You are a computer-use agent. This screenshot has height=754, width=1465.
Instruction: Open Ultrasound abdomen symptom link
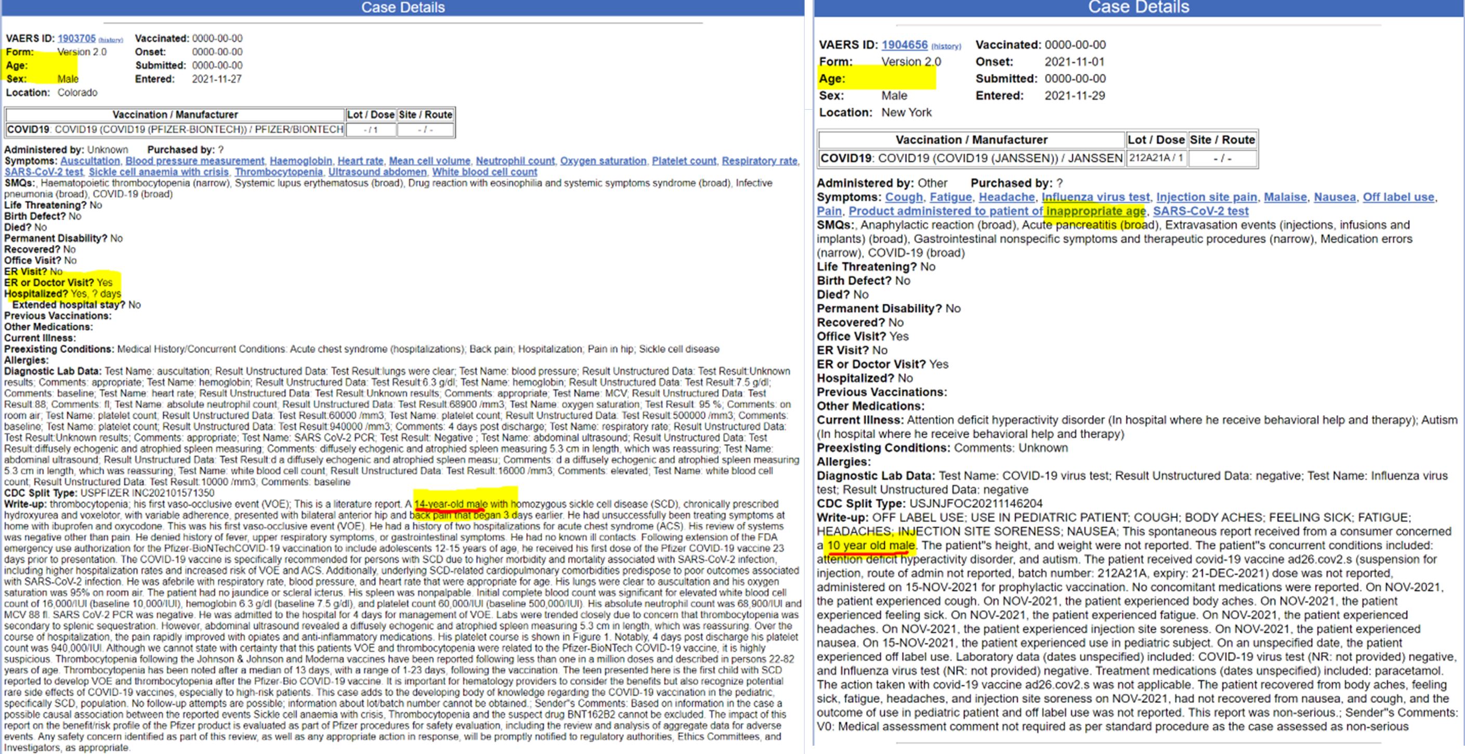pos(377,172)
